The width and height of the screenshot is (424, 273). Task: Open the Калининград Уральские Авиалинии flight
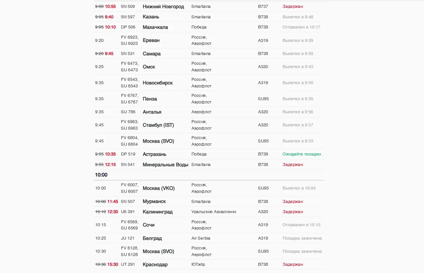click(209, 212)
